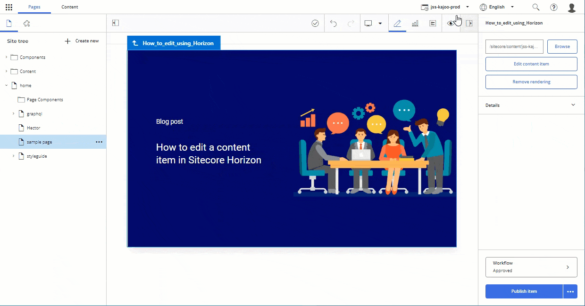Image resolution: width=585 pixels, height=306 pixels.
Task: Select the page icon tab in left panel
Action: tap(8, 23)
